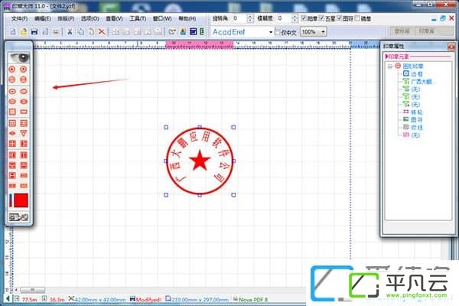
Task: Save the file with the floppy disk icon
Action: click(34, 31)
